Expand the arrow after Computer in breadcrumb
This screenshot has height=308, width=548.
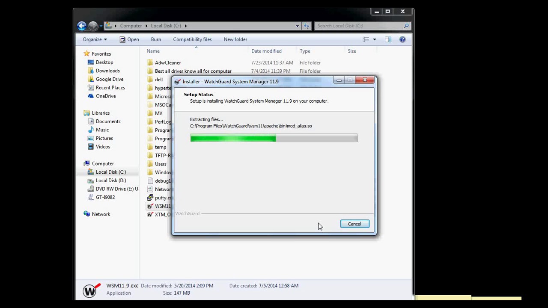click(146, 26)
